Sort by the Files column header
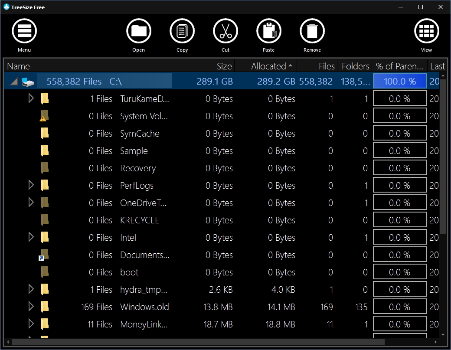The image size is (451, 350). [317, 66]
